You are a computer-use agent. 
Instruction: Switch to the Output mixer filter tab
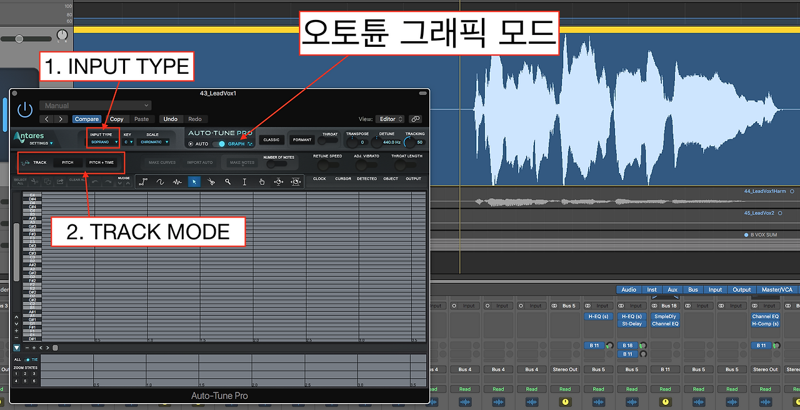(742, 289)
